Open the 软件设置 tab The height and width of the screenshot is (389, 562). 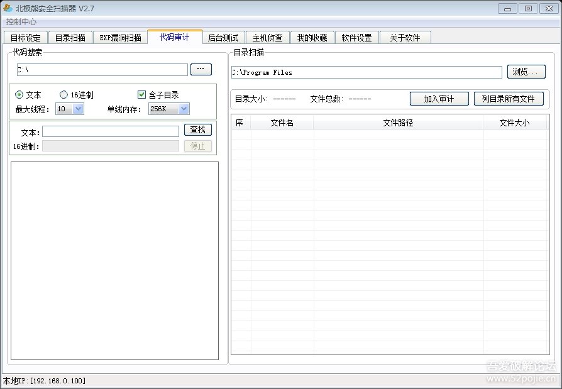click(x=356, y=38)
